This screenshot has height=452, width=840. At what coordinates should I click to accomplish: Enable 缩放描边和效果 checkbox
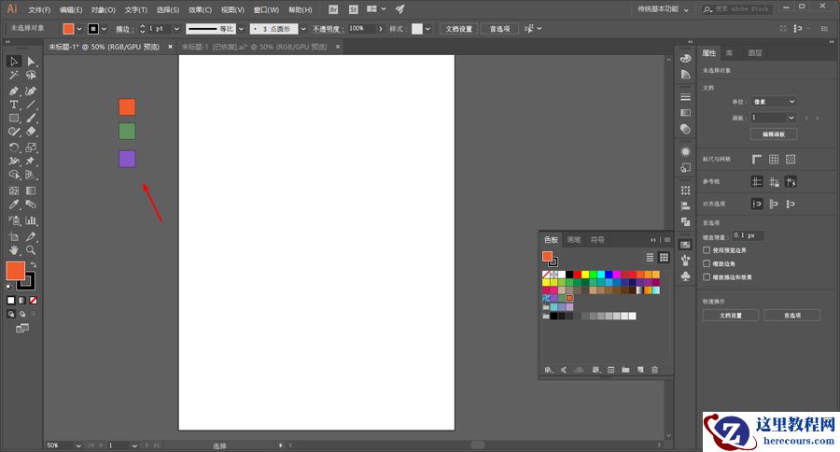707,277
